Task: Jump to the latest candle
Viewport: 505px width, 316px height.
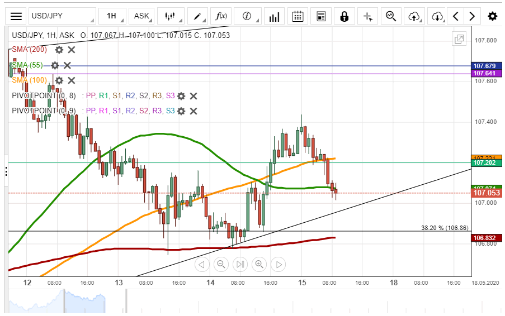Action: click(240, 264)
